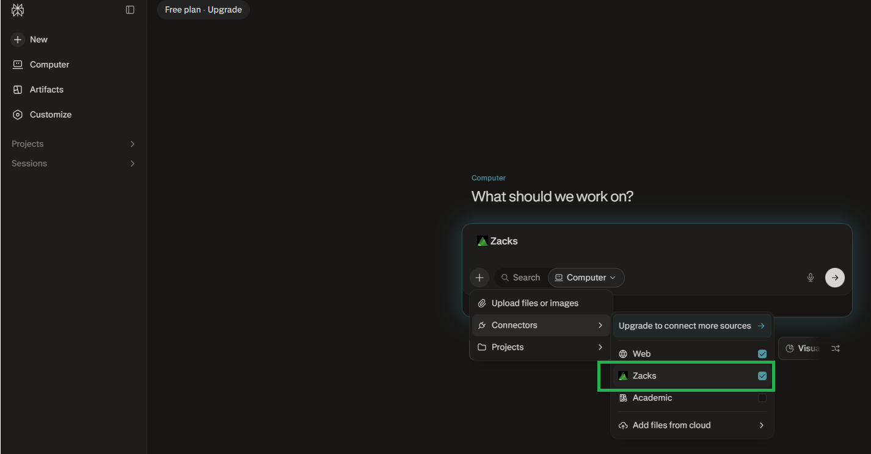Click the Free plan Upgrade pill

pyautogui.click(x=203, y=10)
